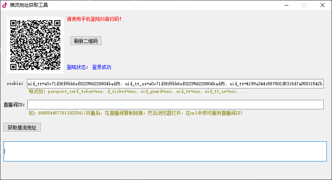
Task: Click the TikTok app icon in title bar
Action: coord(5,5)
